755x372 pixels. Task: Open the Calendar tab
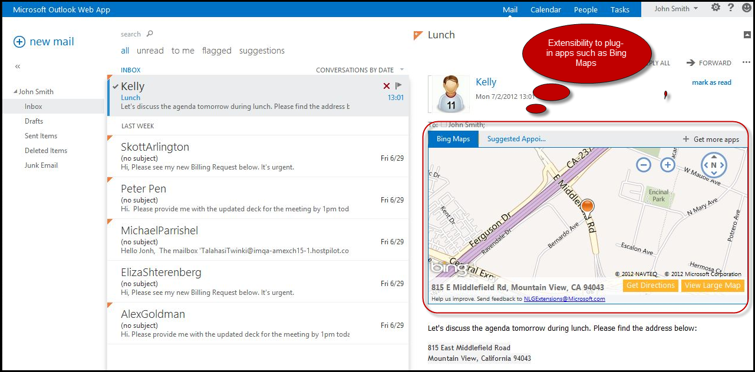pyautogui.click(x=546, y=9)
